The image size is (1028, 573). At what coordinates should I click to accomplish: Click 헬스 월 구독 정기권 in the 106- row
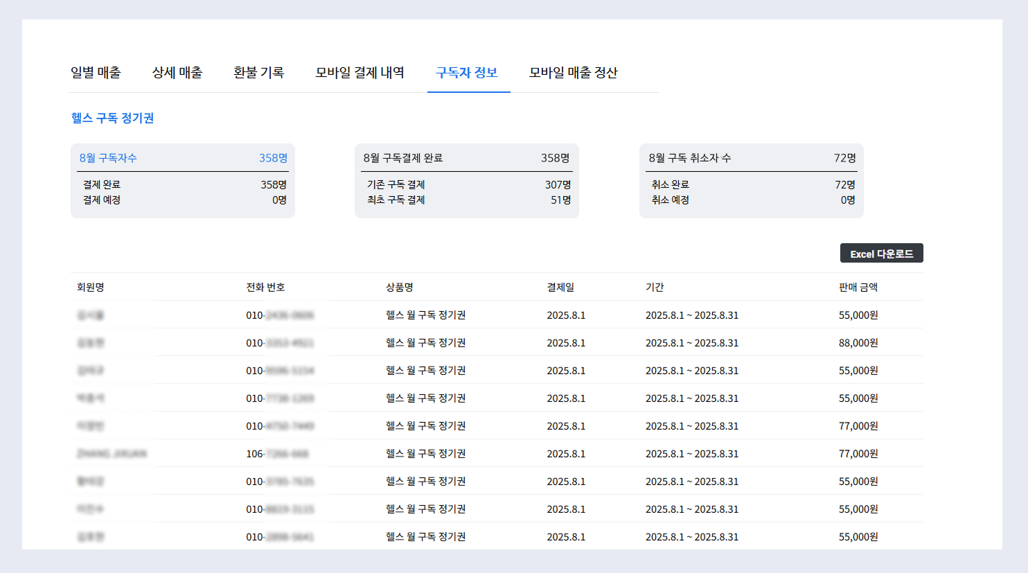pyautogui.click(x=426, y=453)
